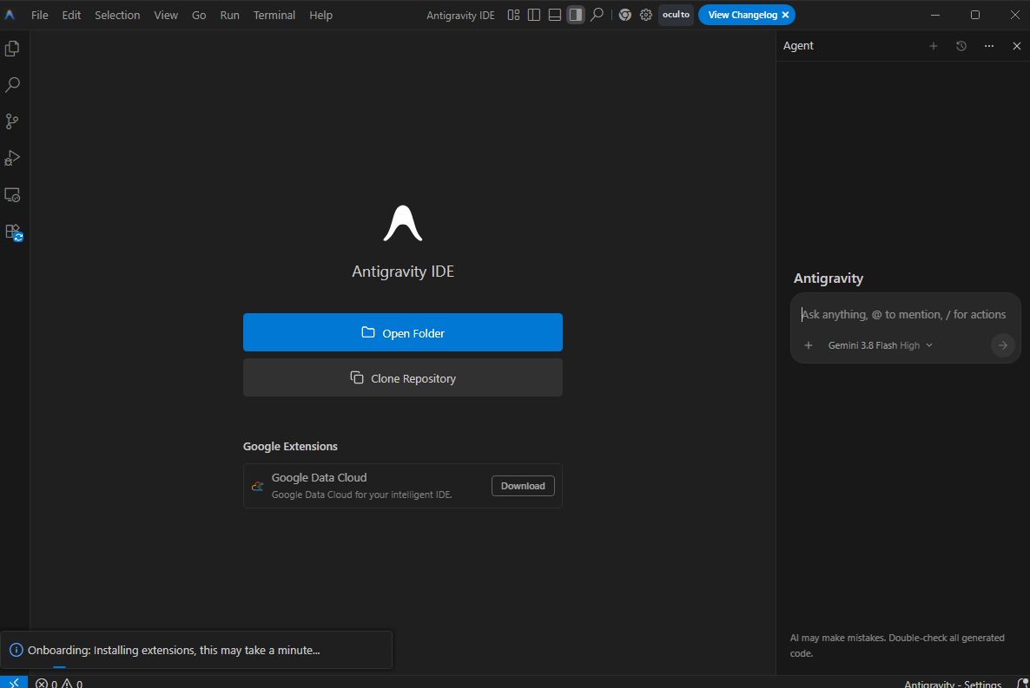Image resolution: width=1030 pixels, height=688 pixels.
Task: Click the Google Extensions heading
Action: point(290,447)
